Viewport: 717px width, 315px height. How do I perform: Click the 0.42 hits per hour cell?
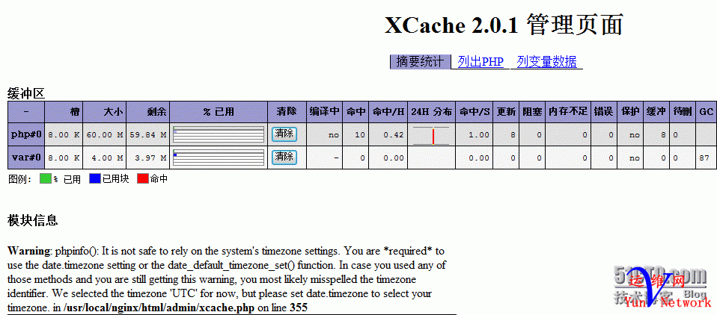[388, 134]
